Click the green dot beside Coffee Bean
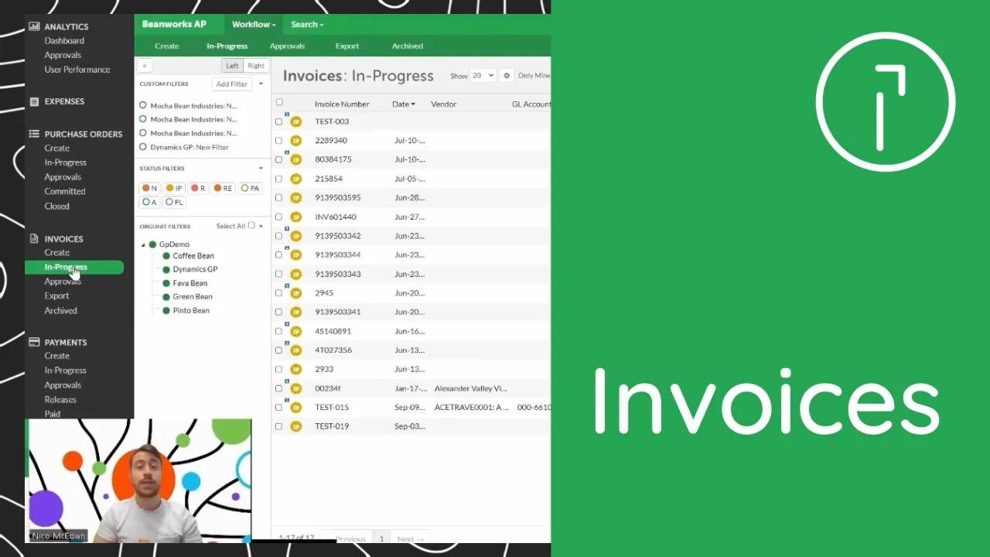Screen dimensions: 990x557 (166, 256)
